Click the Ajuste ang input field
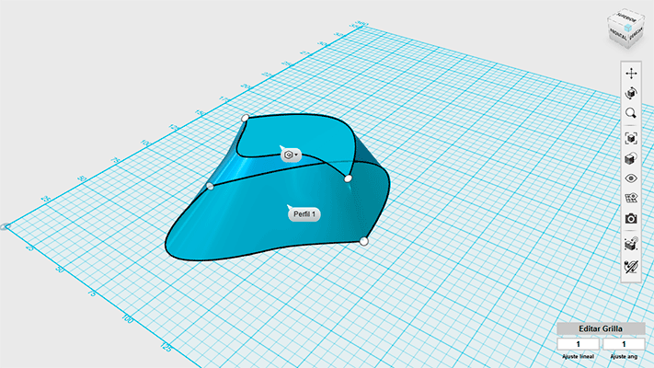The image size is (654, 368). 624,344
